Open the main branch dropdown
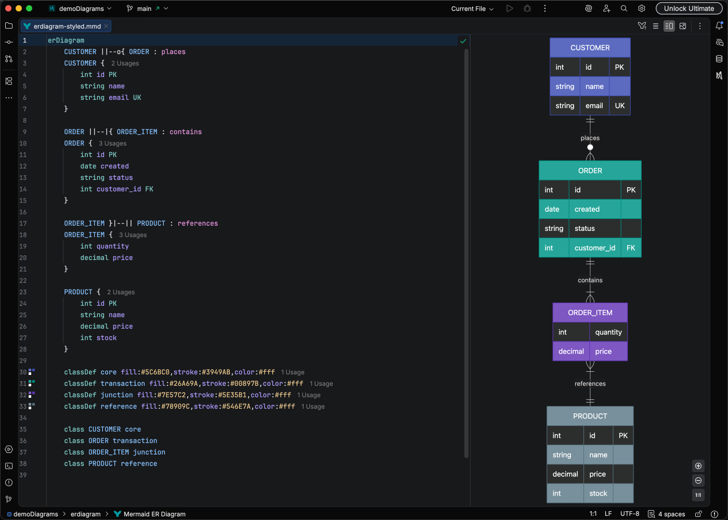The width and height of the screenshot is (728, 520). click(x=147, y=8)
